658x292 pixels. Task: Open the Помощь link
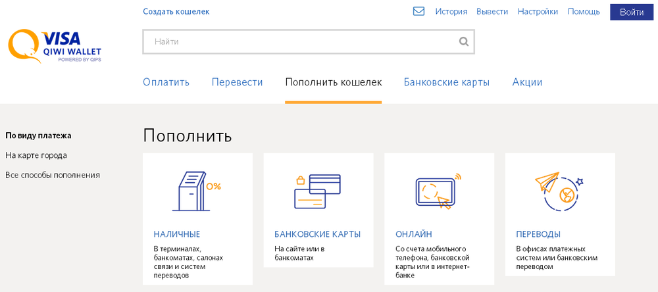(584, 12)
